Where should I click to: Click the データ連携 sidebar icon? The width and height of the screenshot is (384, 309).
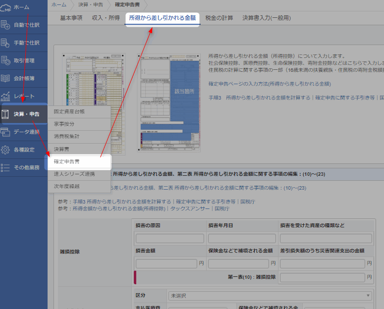6,132
